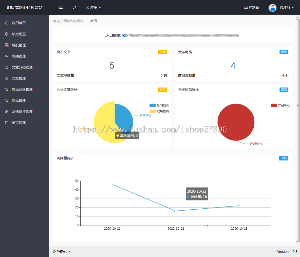Click the 2020-10-21 data point on line chart
300x257 pixels.
point(112,184)
